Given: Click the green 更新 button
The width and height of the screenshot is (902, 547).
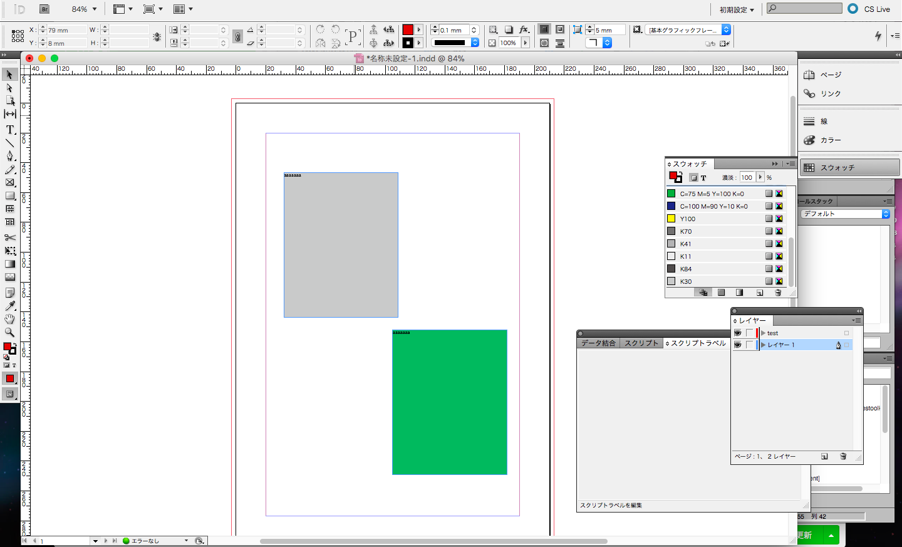Looking at the screenshot, I should pyautogui.click(x=806, y=535).
